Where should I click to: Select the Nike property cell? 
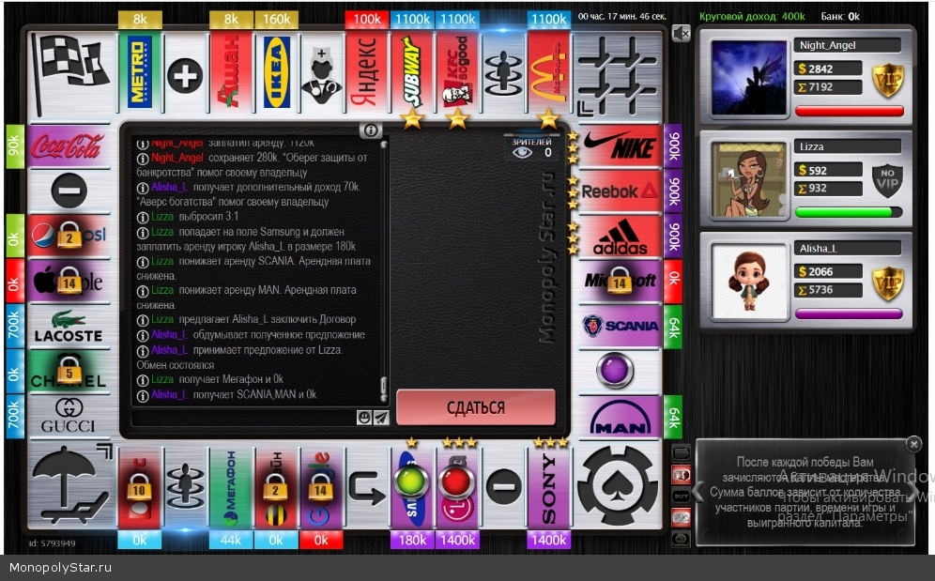621,146
